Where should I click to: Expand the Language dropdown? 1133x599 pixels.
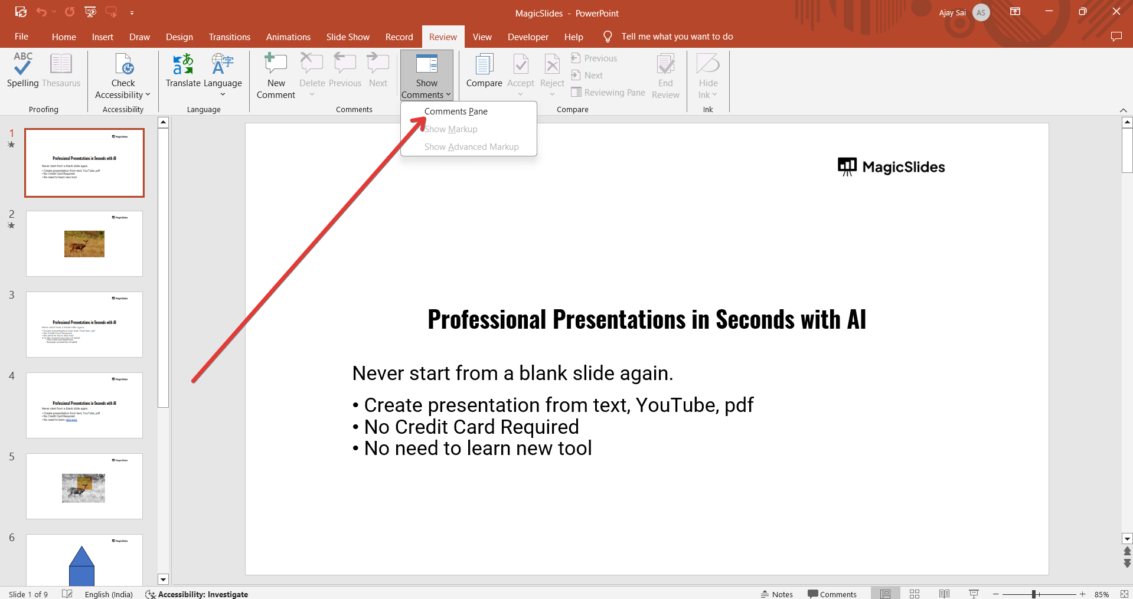coord(223,89)
